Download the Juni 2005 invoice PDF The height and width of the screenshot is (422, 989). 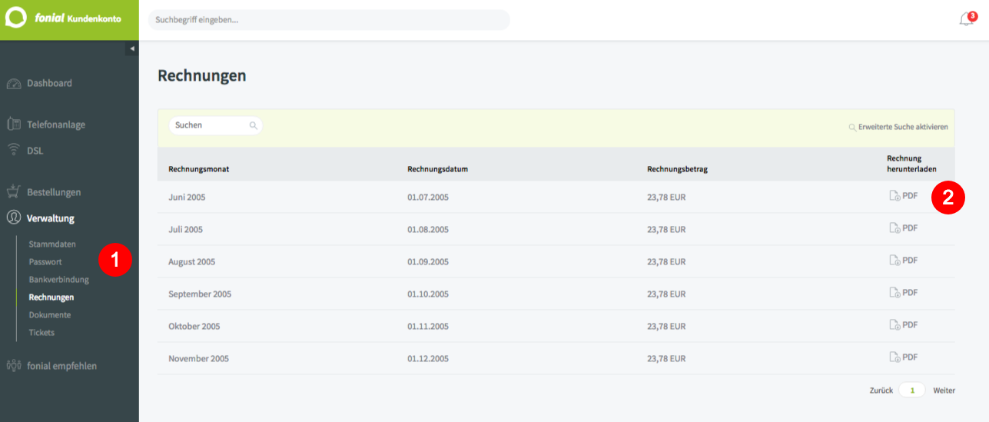coord(904,196)
